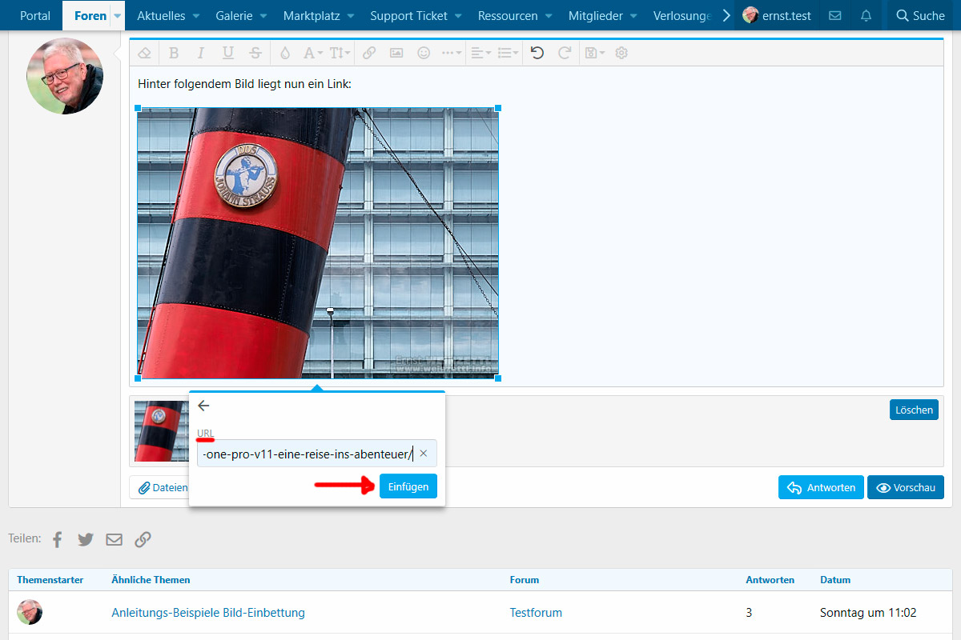This screenshot has height=640, width=961.
Task: Click the eraser clear formatting icon
Action: 144,53
